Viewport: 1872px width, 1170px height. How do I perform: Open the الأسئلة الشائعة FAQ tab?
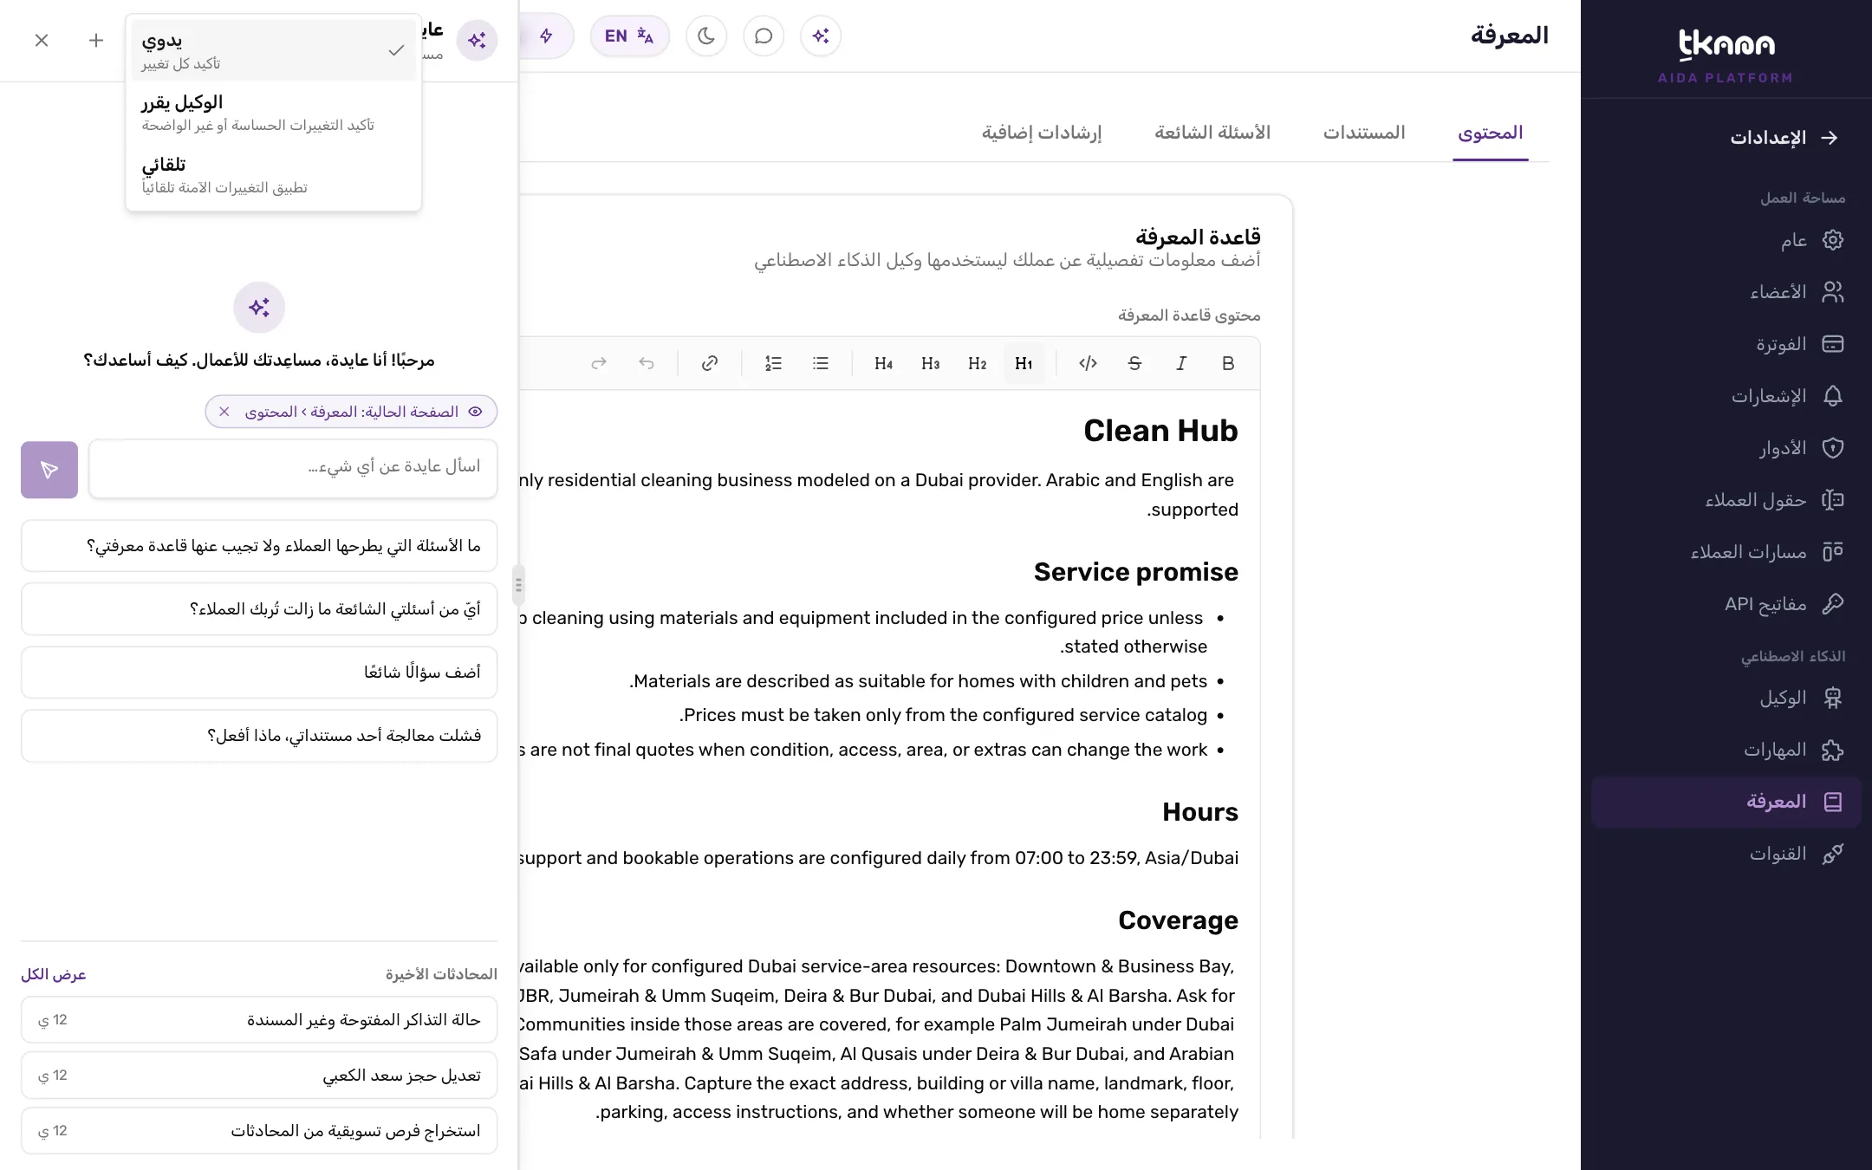1212,133
